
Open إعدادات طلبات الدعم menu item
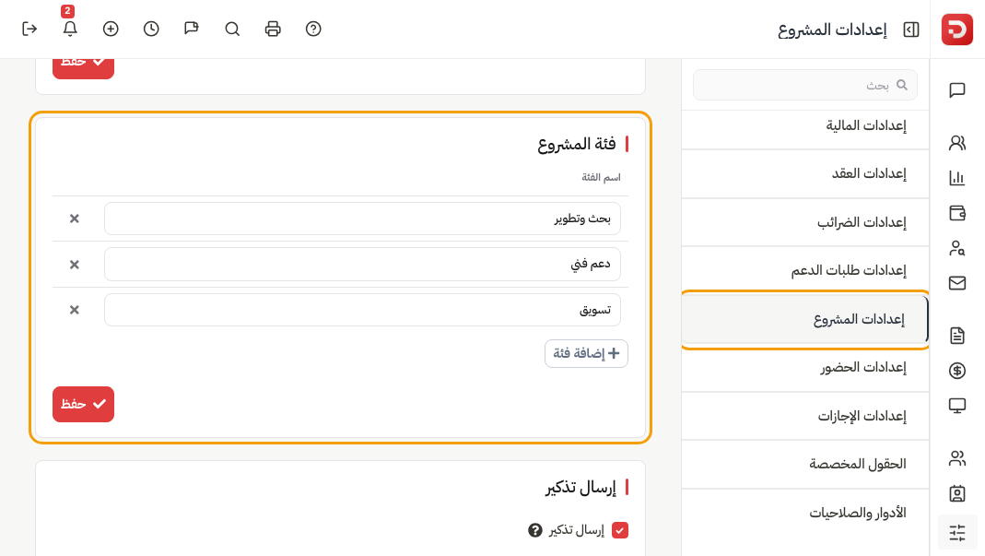pos(804,270)
